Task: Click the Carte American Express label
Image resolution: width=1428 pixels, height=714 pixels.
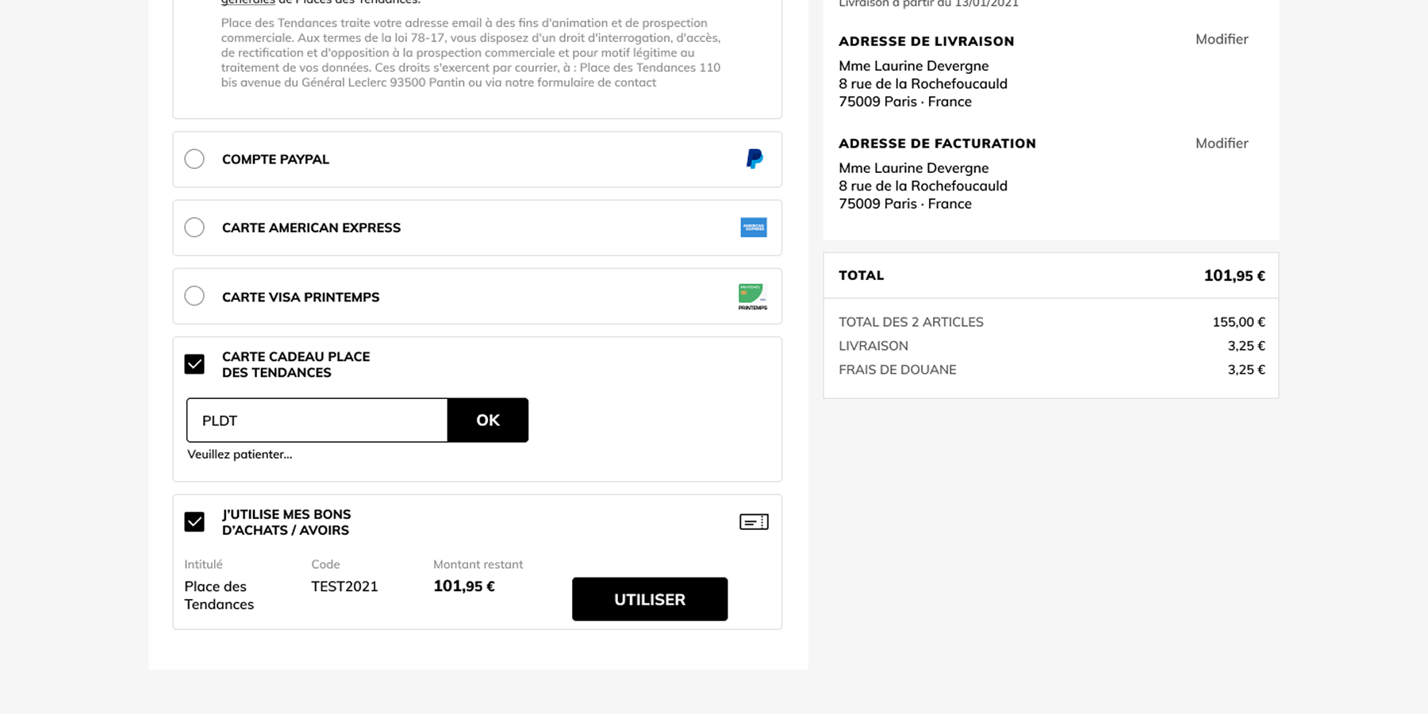Action: pyautogui.click(x=311, y=228)
